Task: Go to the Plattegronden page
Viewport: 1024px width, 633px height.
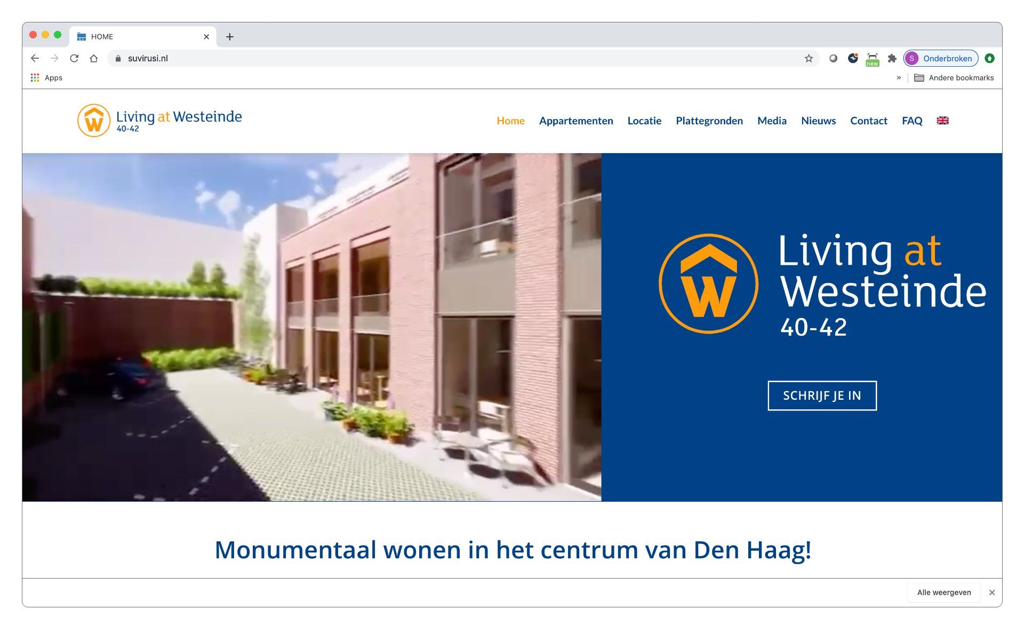Action: 709,121
